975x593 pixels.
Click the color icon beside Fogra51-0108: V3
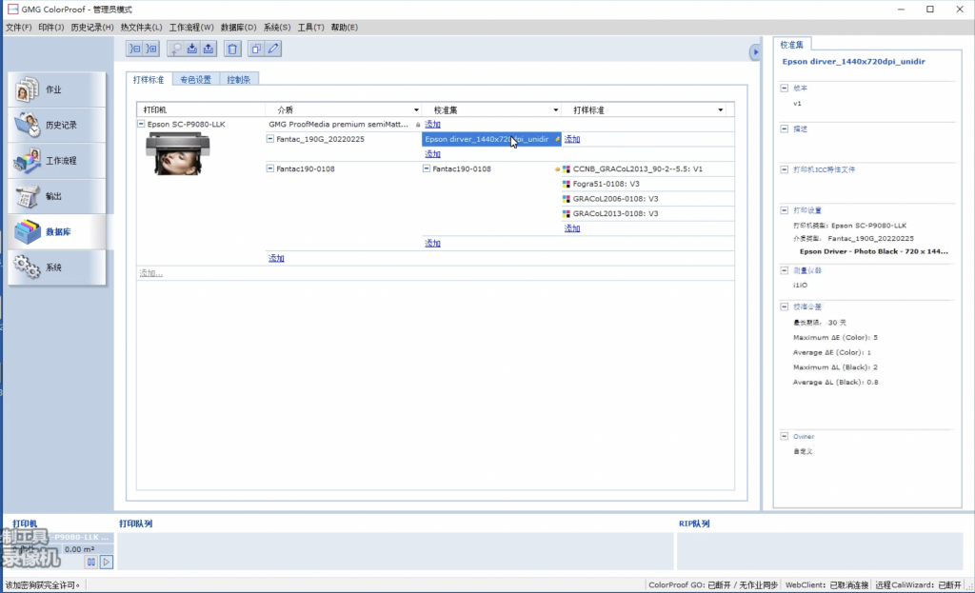pos(566,184)
